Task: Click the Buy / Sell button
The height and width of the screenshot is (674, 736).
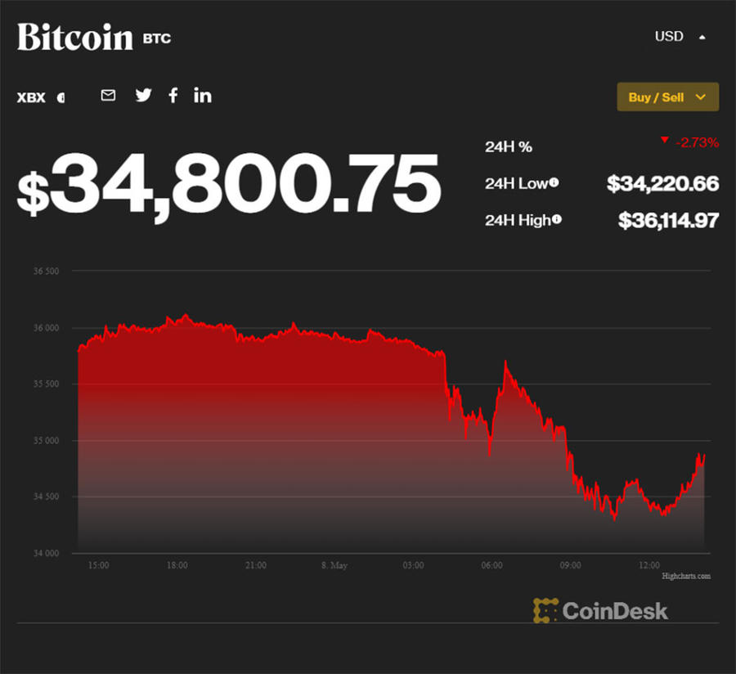Action: coord(658,97)
